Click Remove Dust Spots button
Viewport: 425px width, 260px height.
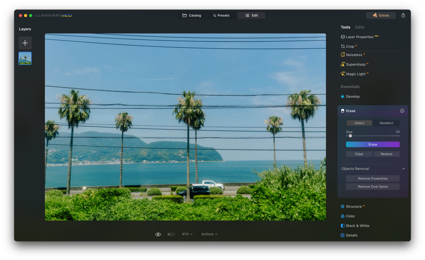point(373,187)
